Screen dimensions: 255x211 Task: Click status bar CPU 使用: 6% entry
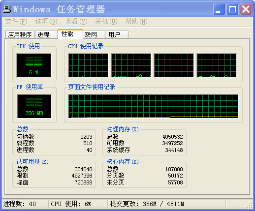71,204
